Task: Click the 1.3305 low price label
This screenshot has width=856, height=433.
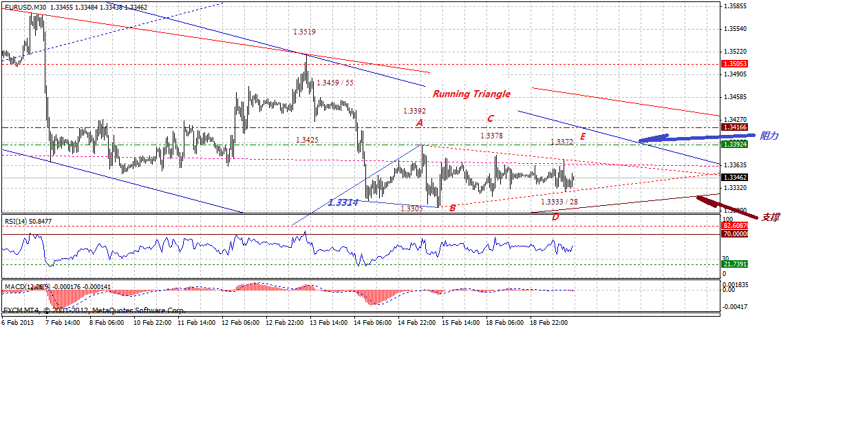Action: click(411, 208)
